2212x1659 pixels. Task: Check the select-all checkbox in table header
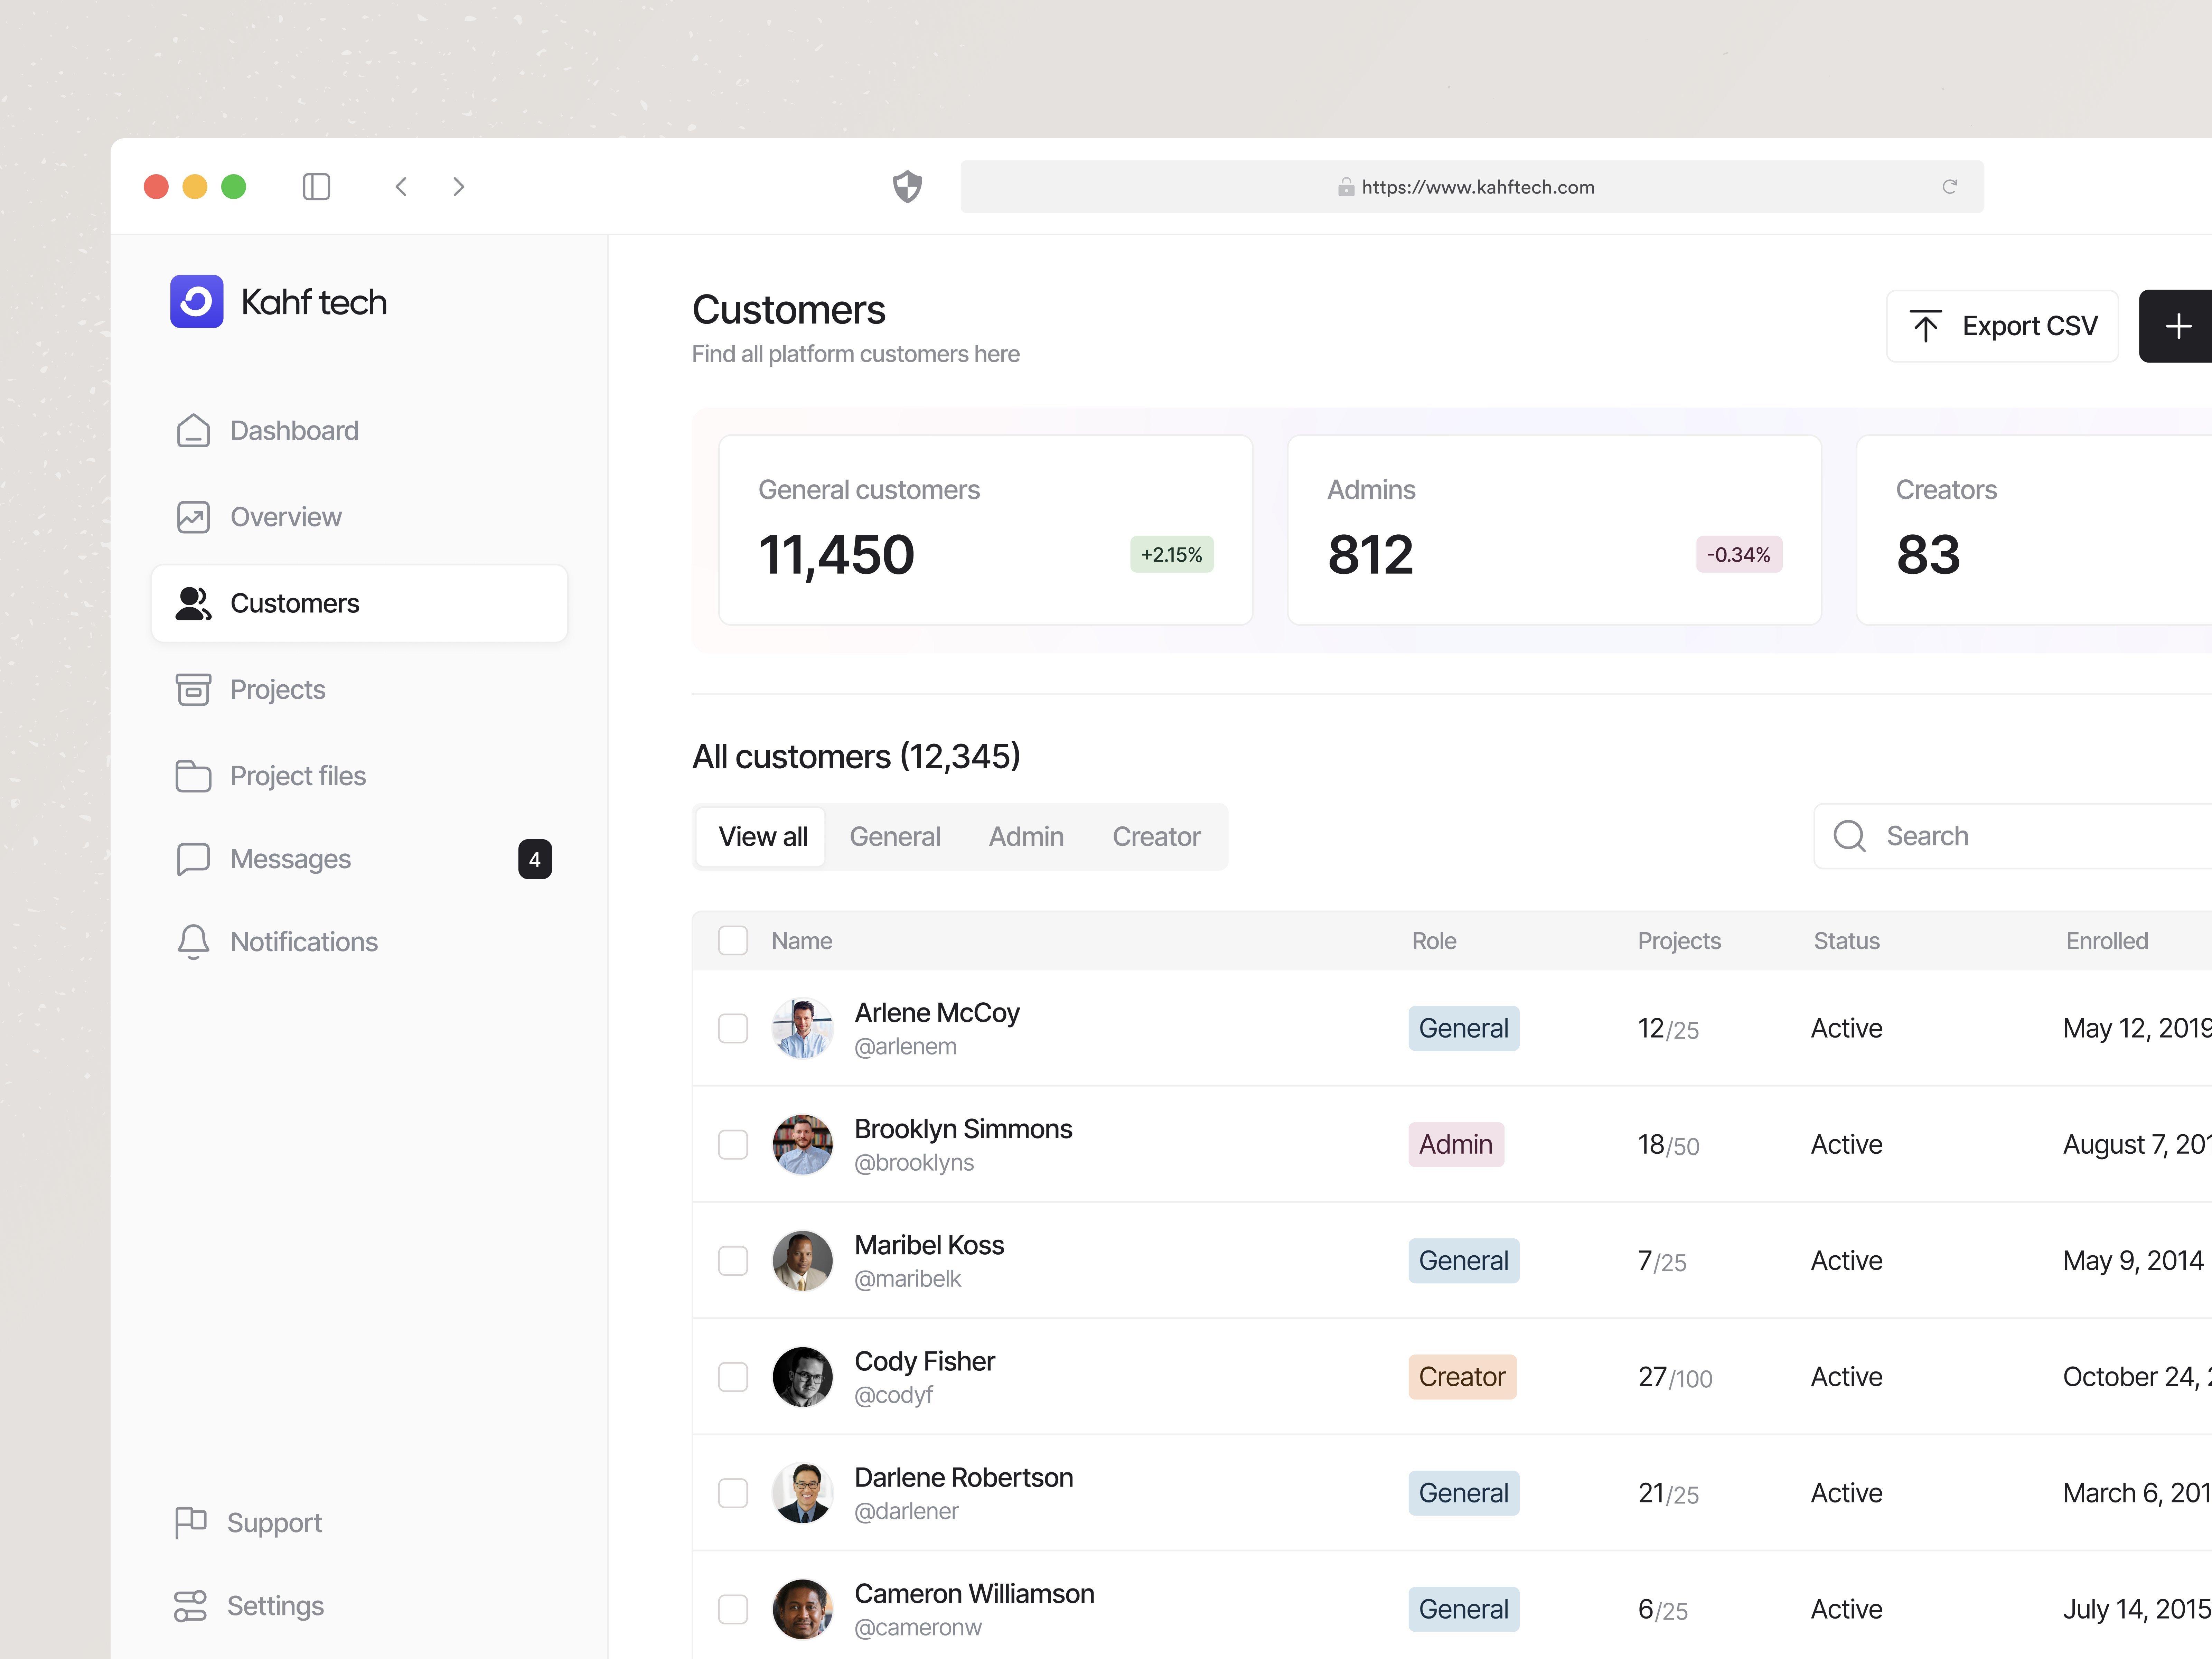pyautogui.click(x=733, y=940)
